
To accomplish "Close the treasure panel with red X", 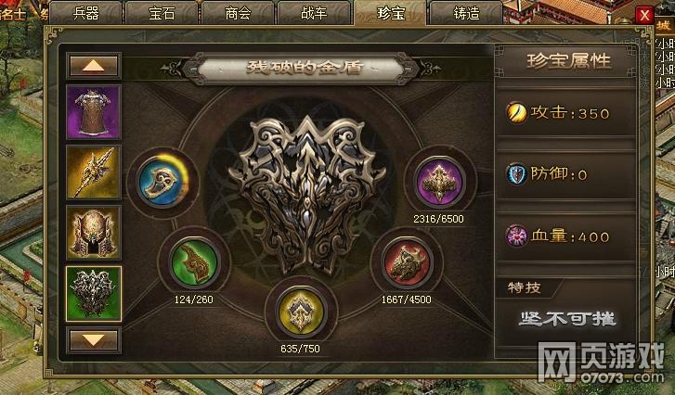I will click(x=644, y=16).
